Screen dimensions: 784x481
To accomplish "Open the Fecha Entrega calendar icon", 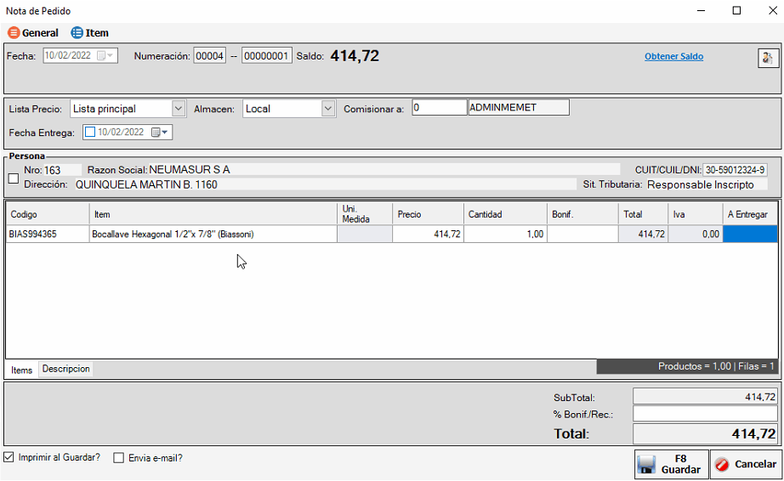I will pyautogui.click(x=156, y=133).
